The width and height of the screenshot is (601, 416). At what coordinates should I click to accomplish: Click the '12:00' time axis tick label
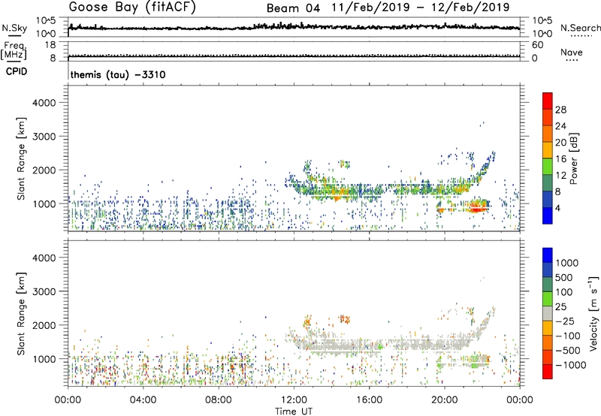click(x=294, y=400)
